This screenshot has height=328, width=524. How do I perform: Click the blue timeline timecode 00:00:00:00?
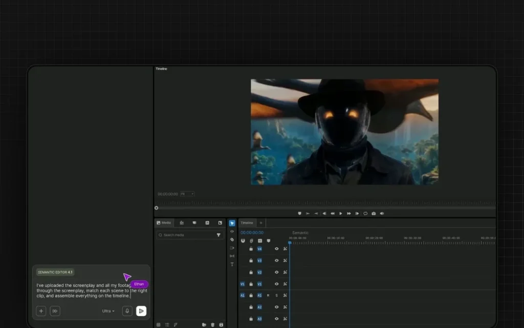[252, 233]
